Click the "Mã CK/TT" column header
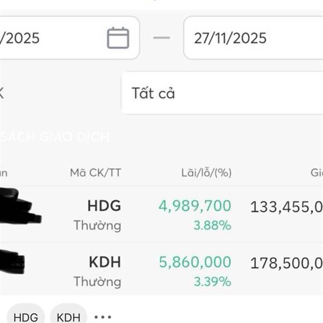The height and width of the screenshot is (323, 323). (95, 173)
